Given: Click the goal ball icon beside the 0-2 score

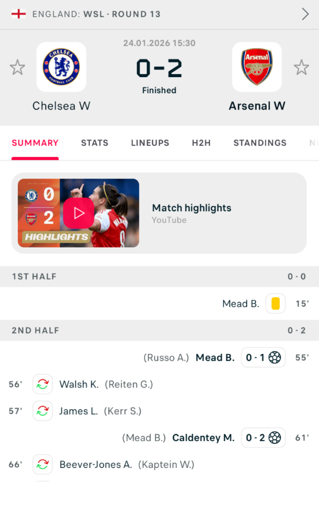Looking at the screenshot, I should coord(276,438).
